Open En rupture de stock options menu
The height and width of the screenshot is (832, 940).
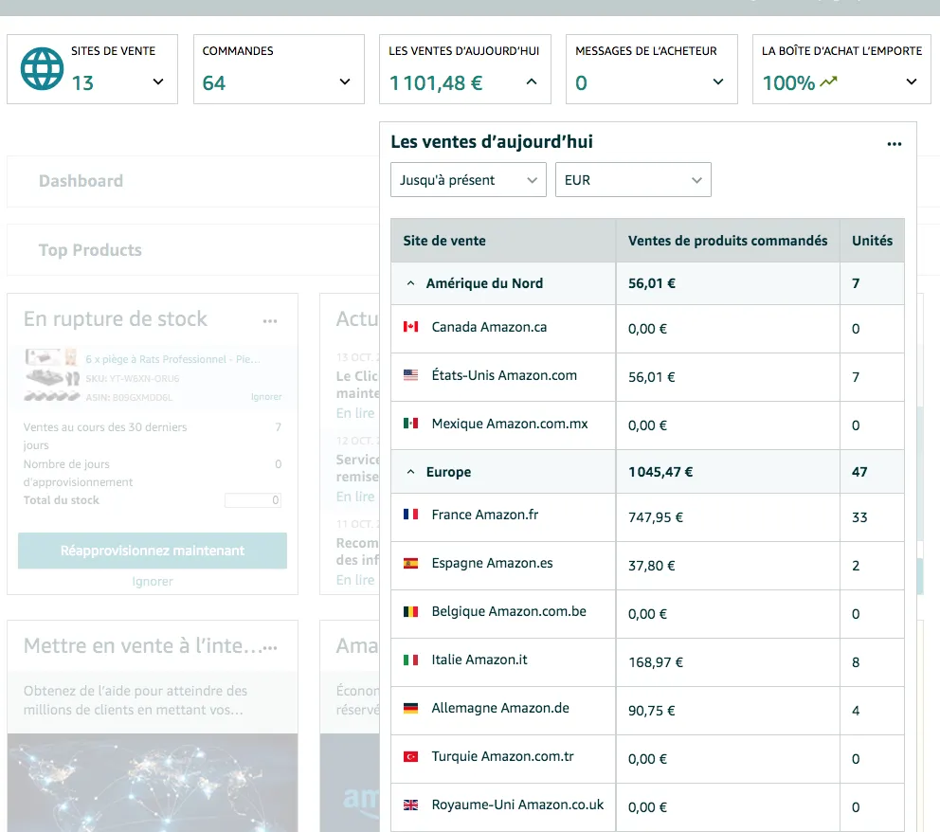pyautogui.click(x=270, y=320)
